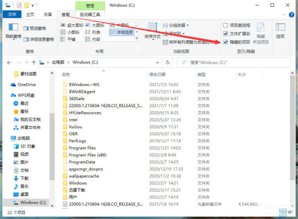This screenshot has height=219, width=298.
Task: Select the 详细信息 details layout
Action: point(122,32)
